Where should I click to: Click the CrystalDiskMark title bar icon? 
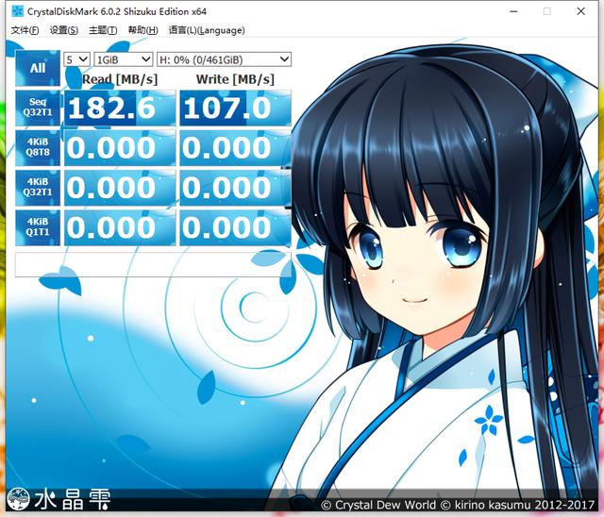pos(17,11)
